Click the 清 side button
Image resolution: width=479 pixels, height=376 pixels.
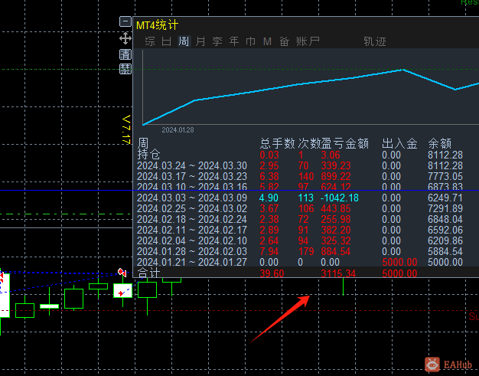(x=125, y=54)
